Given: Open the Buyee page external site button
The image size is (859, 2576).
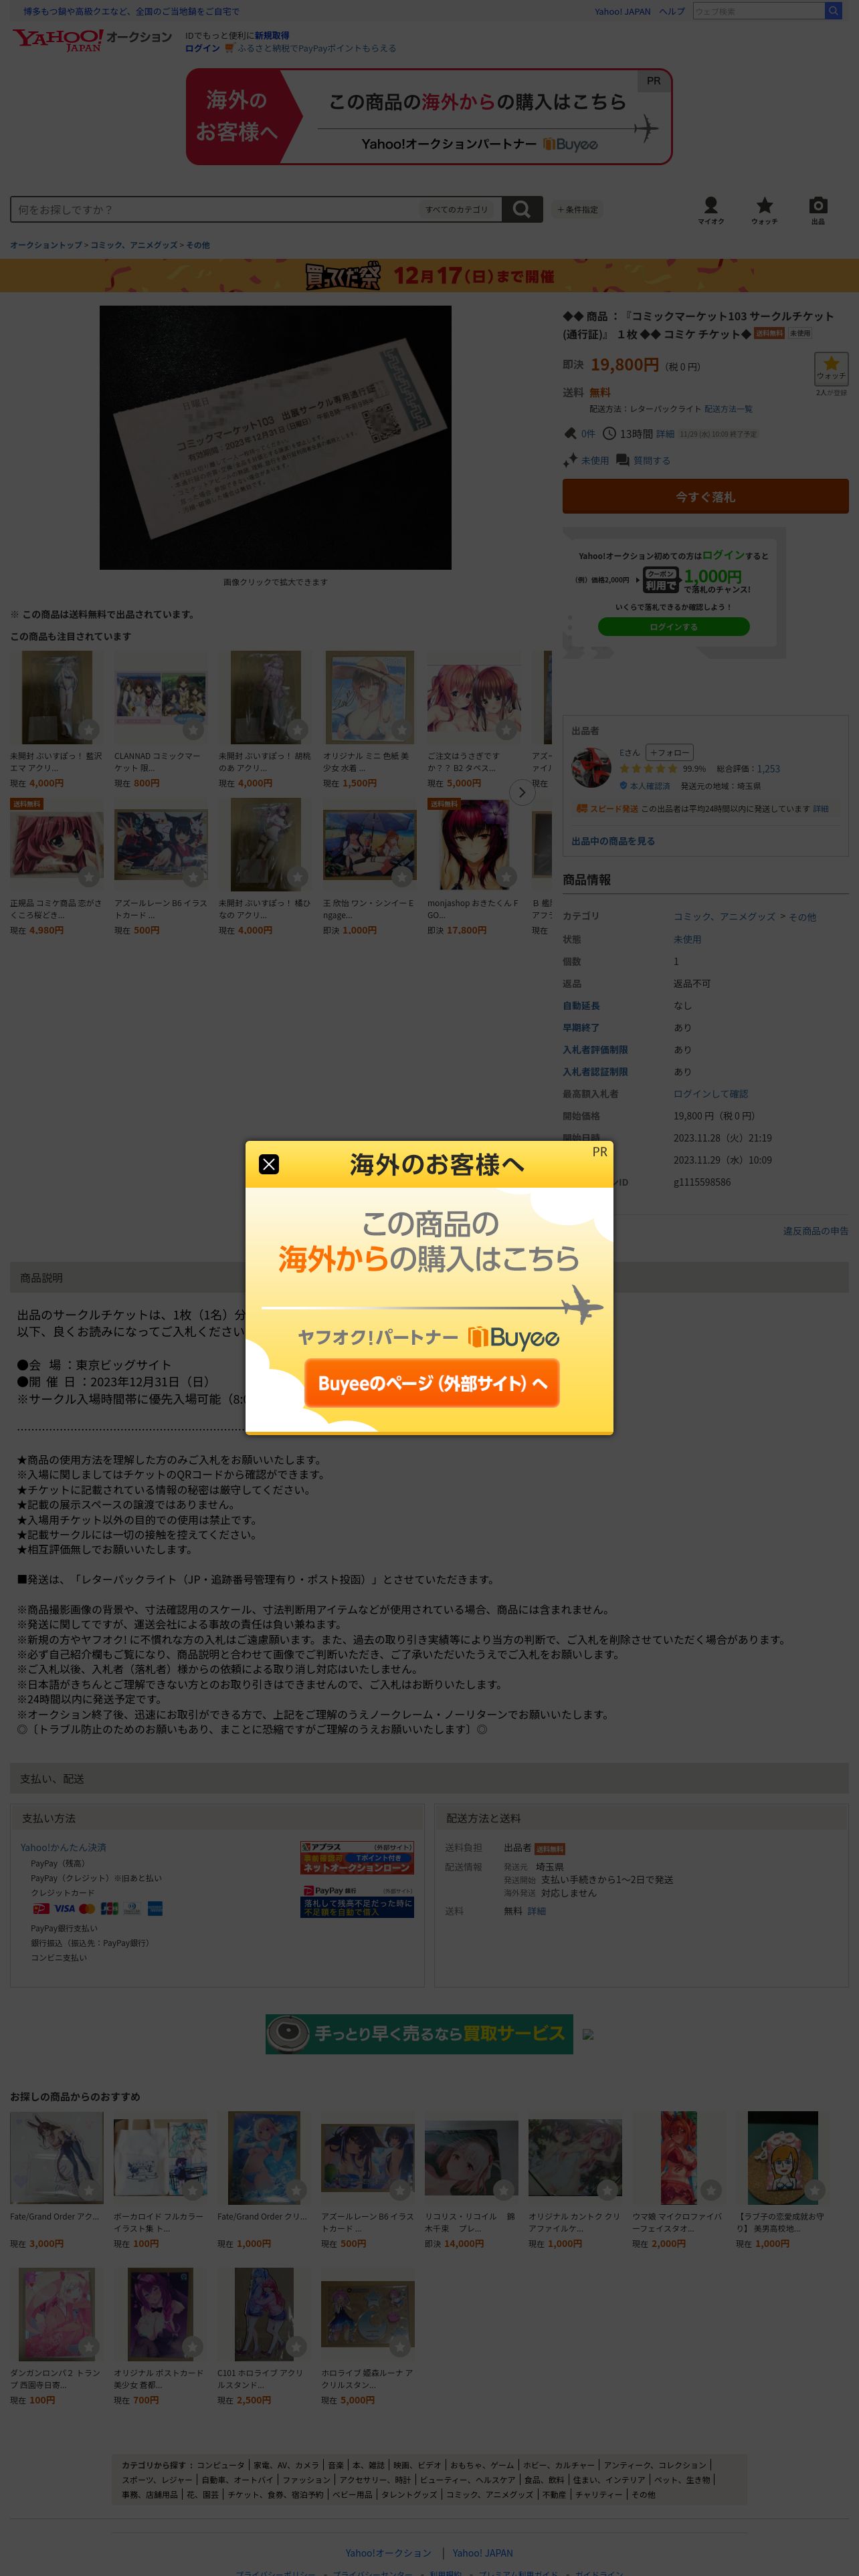Looking at the screenshot, I should (432, 1383).
